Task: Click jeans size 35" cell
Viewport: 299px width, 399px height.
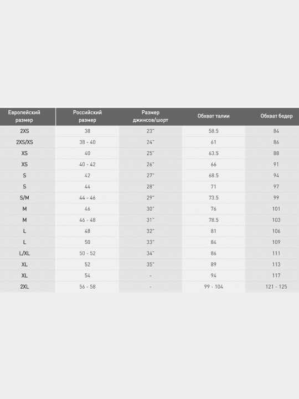Action: 150,264
